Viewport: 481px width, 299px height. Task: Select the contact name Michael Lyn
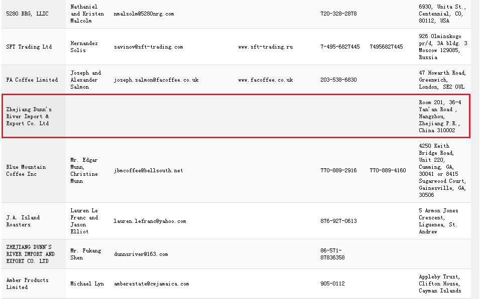coord(87,284)
